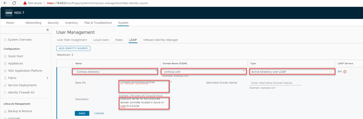Open Plan & Troubleshoot tab
Screen dimensions: 363x119
[x=98, y=23]
